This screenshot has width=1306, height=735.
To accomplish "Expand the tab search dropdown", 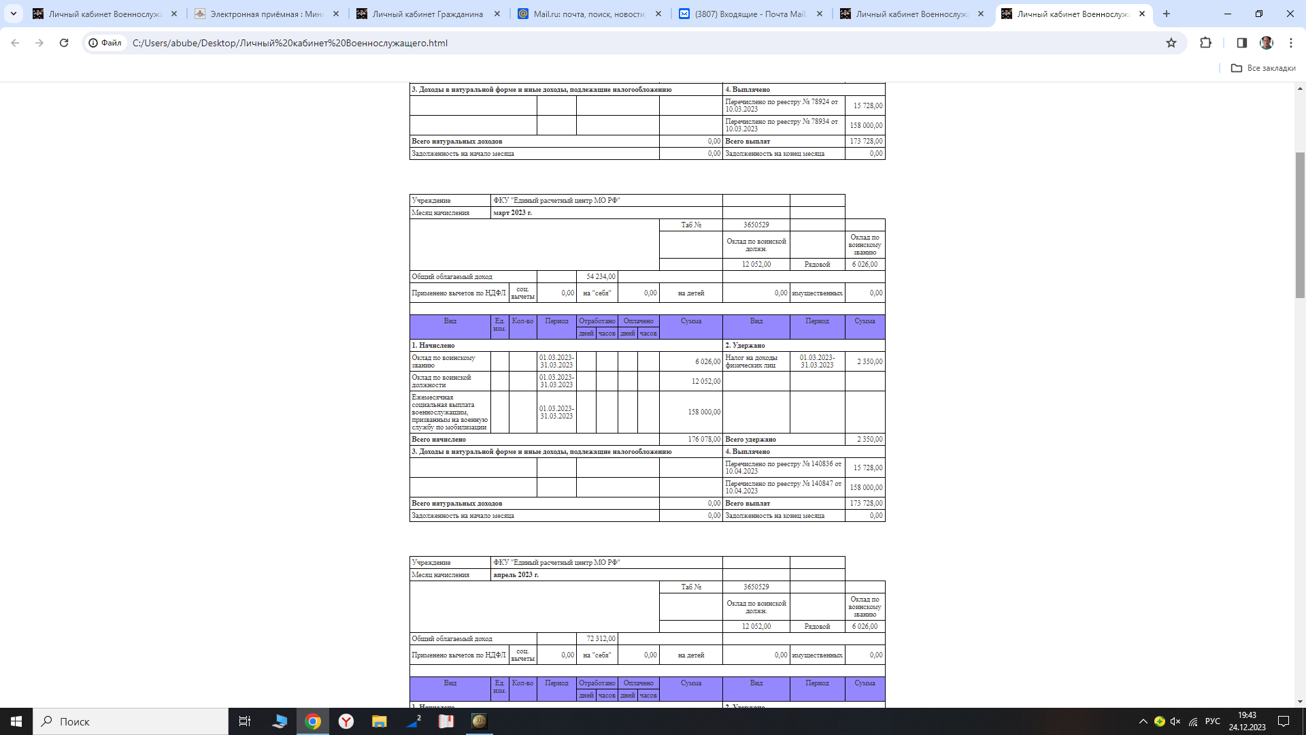I will [x=13, y=14].
